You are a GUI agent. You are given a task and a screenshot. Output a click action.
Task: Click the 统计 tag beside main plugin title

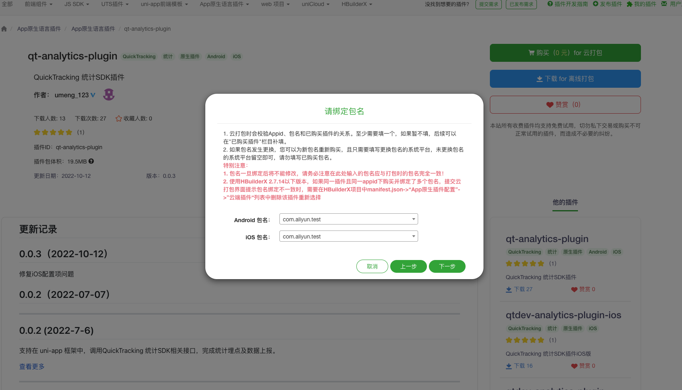click(168, 57)
